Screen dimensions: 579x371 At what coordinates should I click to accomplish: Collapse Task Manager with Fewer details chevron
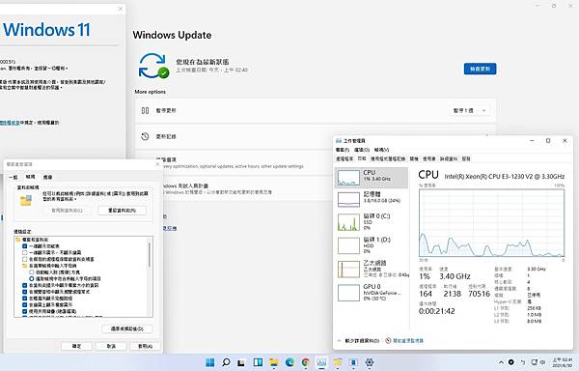coord(339,341)
